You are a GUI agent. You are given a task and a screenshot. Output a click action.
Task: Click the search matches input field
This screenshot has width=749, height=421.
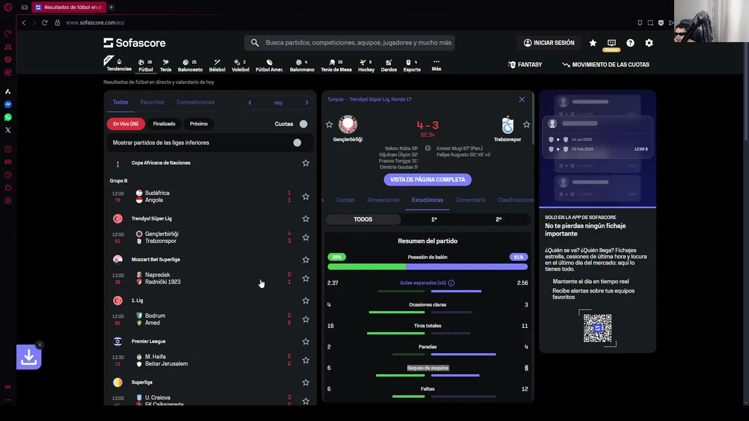click(x=349, y=43)
